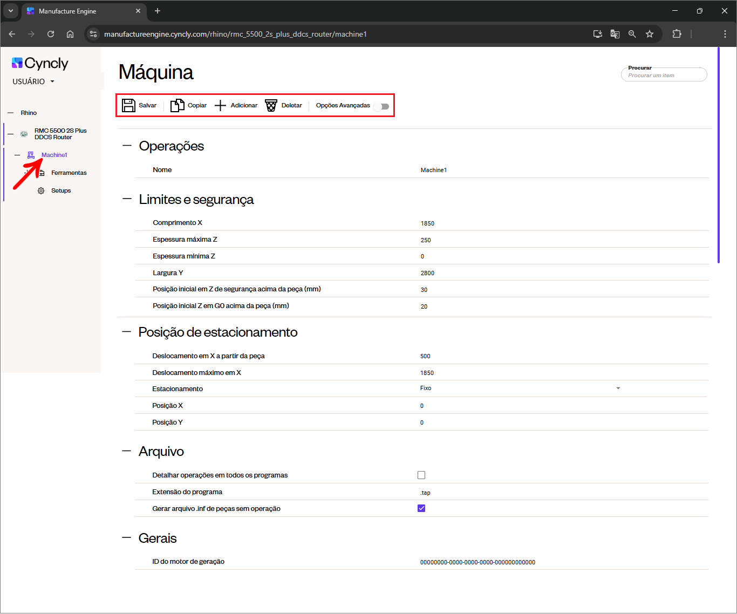Bookmark this page with the star icon
Image resolution: width=737 pixels, height=614 pixels.
[650, 34]
